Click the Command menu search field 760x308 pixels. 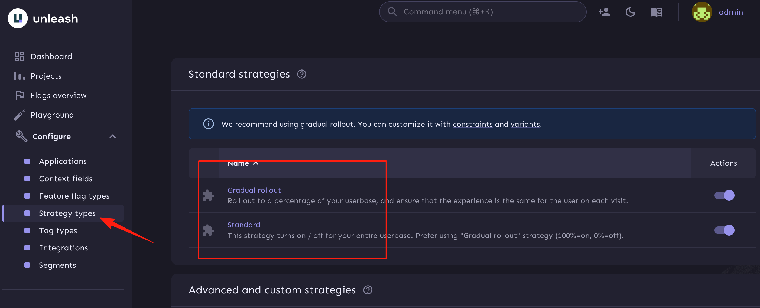tap(483, 12)
